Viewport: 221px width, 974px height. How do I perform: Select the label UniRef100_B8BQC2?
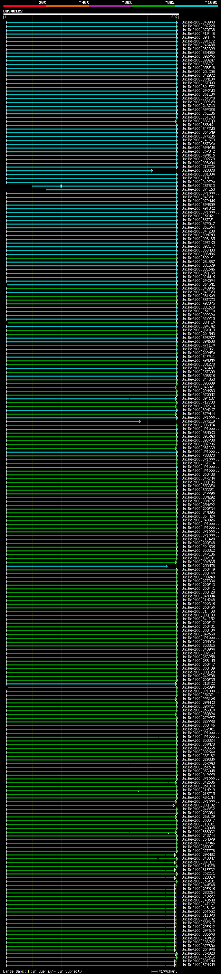(x=198, y=832)
